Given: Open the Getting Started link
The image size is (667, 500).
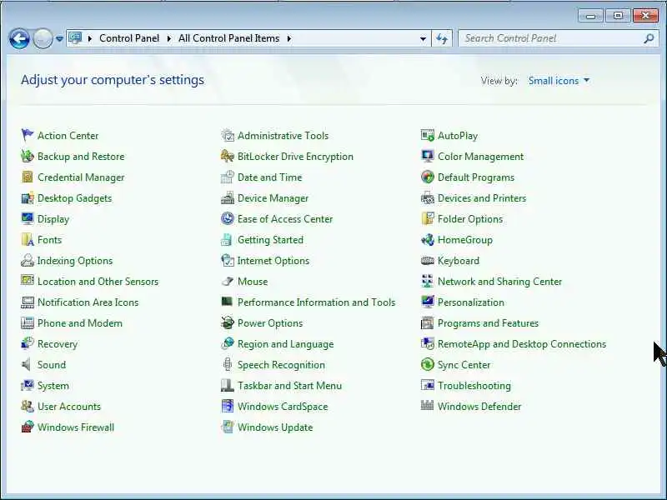Looking at the screenshot, I should pyautogui.click(x=270, y=240).
